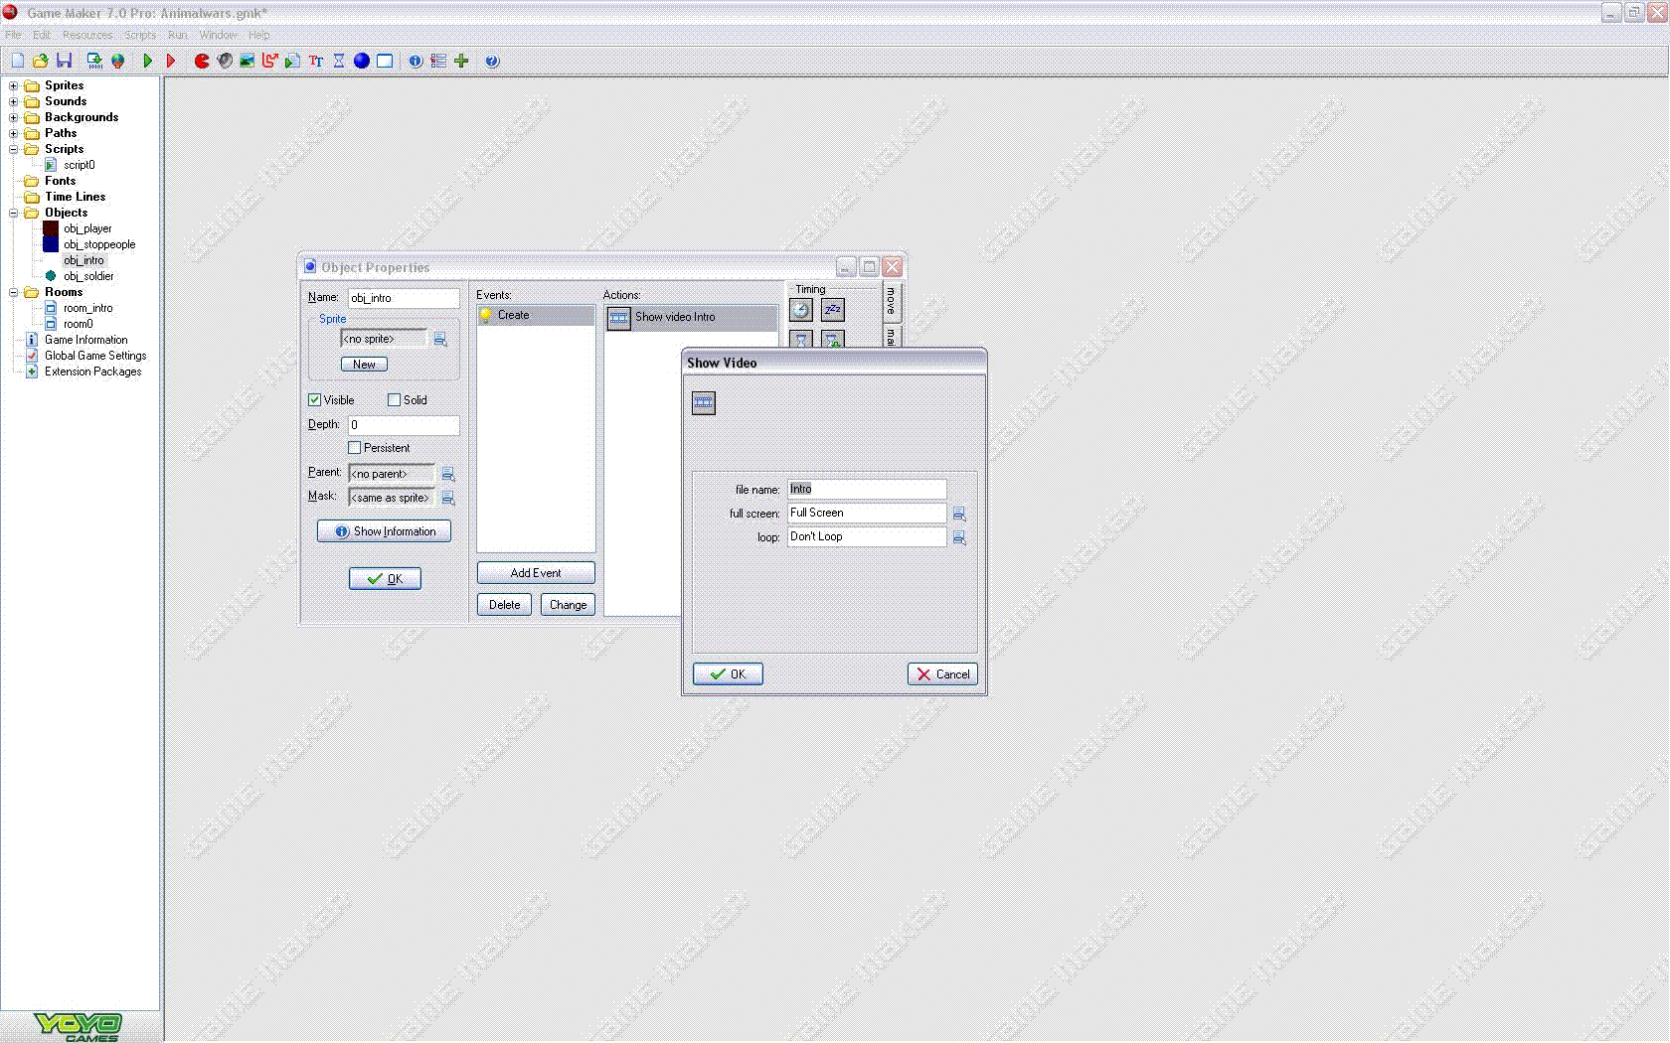Open the File menu

click(13, 35)
